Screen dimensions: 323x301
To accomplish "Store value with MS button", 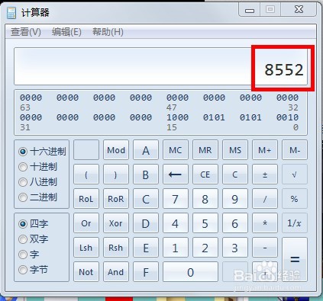I will [x=235, y=150].
